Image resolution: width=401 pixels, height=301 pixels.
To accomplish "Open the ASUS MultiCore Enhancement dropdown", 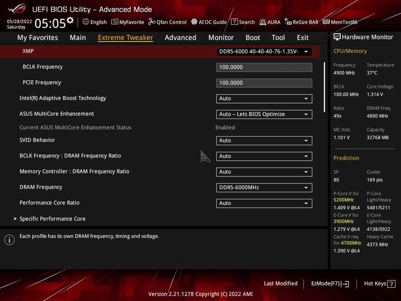I will tap(264, 114).
